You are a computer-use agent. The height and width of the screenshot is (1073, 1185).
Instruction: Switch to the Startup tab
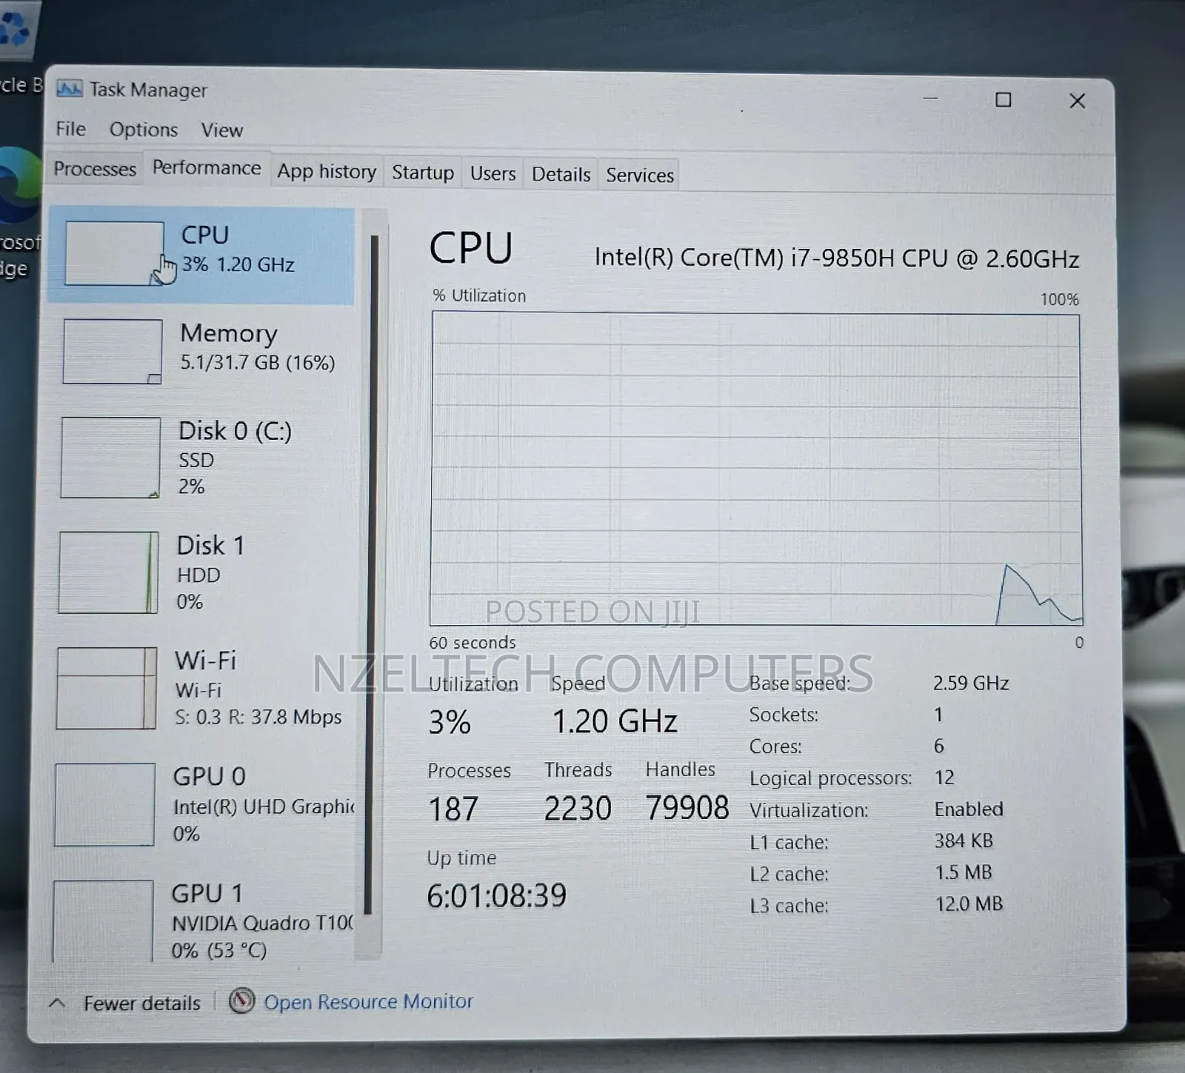coord(423,173)
